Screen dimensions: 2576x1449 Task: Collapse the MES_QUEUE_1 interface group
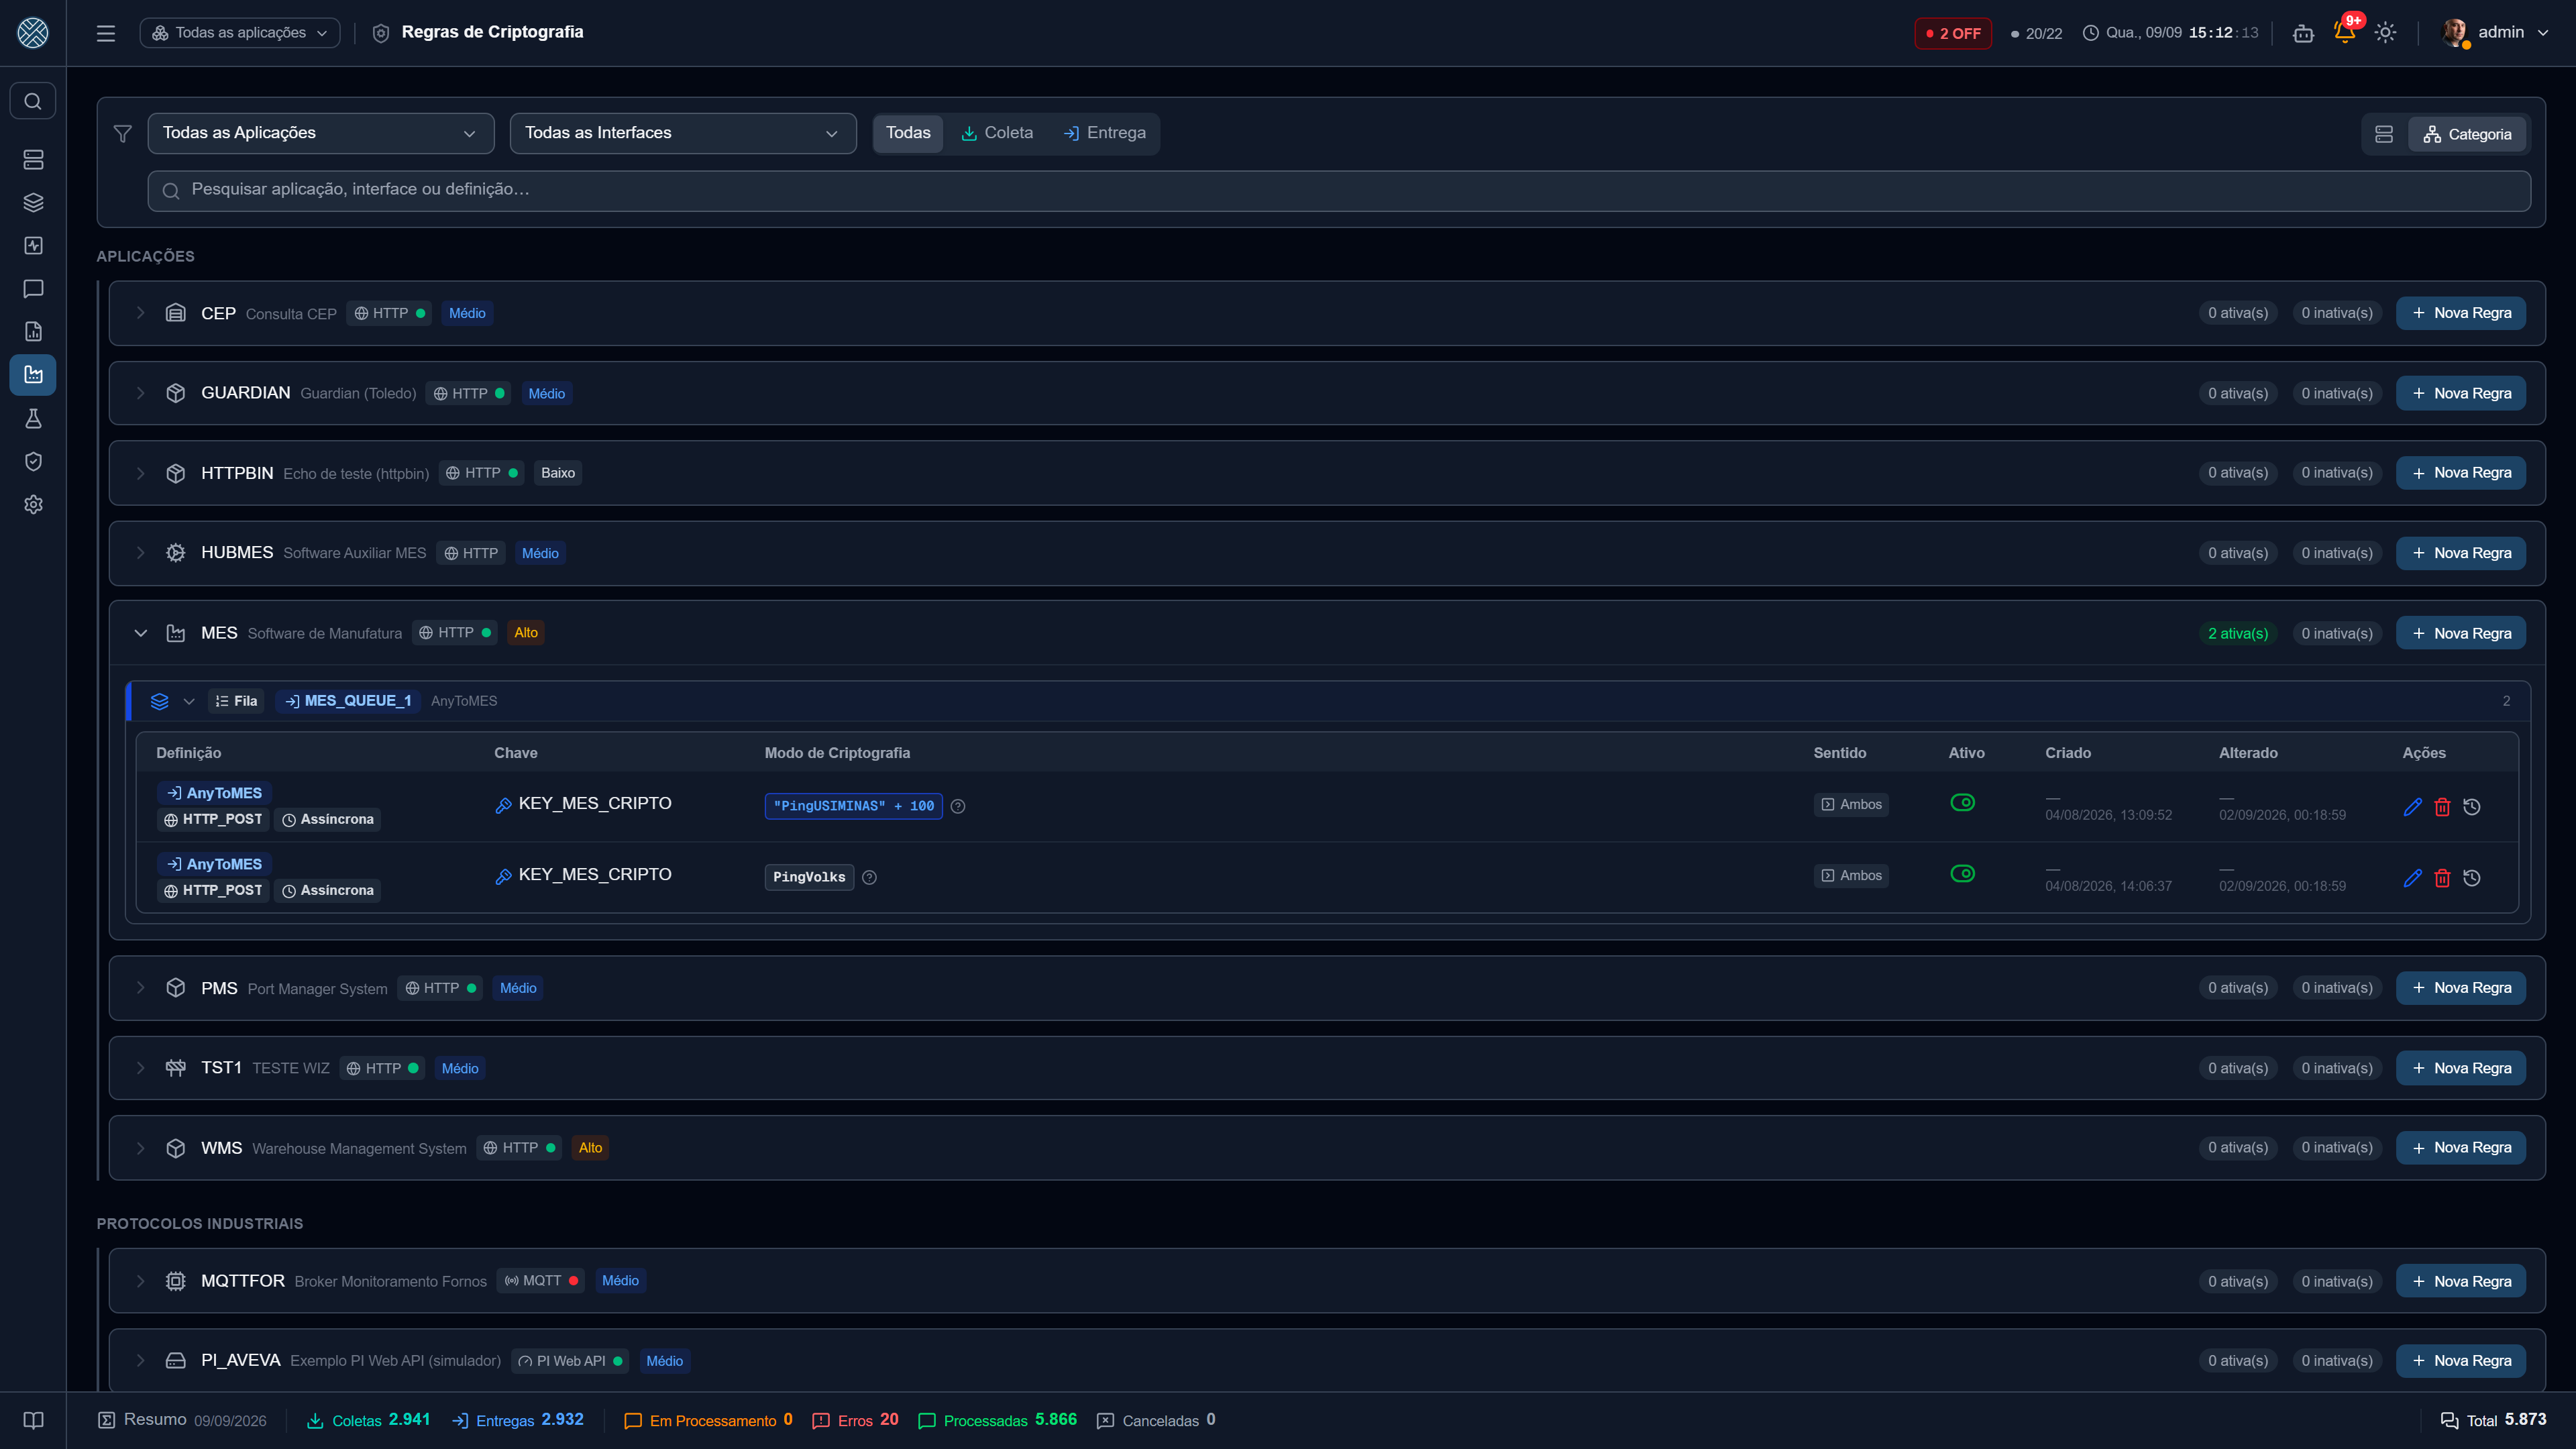point(189,701)
